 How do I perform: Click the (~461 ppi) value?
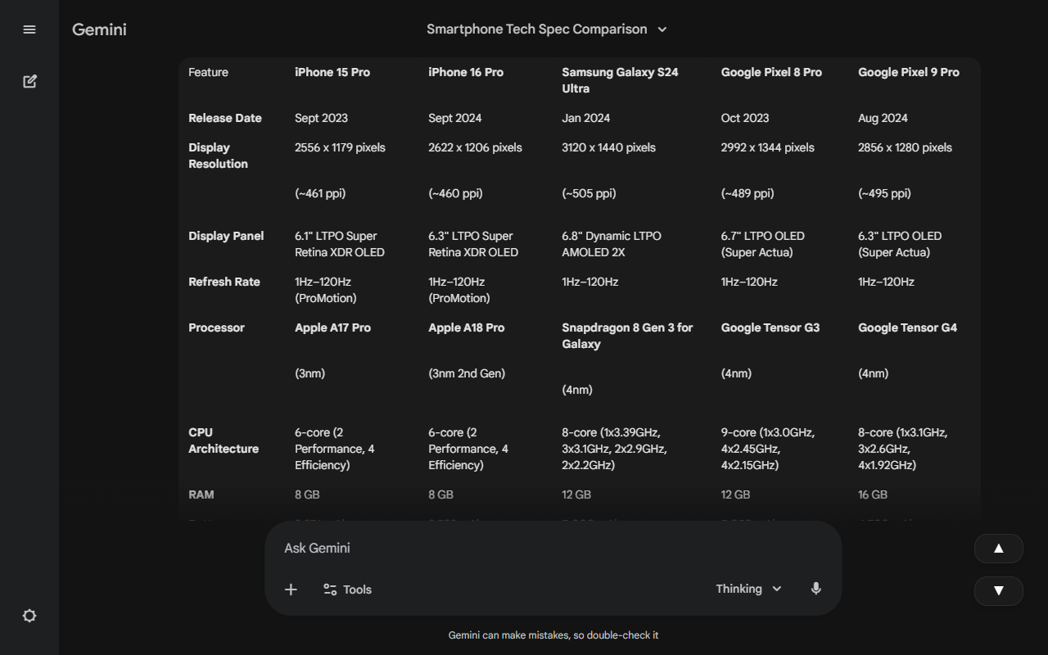(x=320, y=193)
